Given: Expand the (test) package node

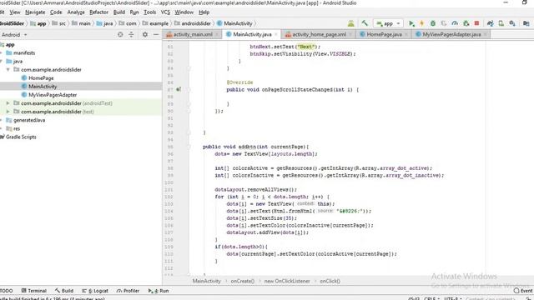Looking at the screenshot, I should pos(8,112).
